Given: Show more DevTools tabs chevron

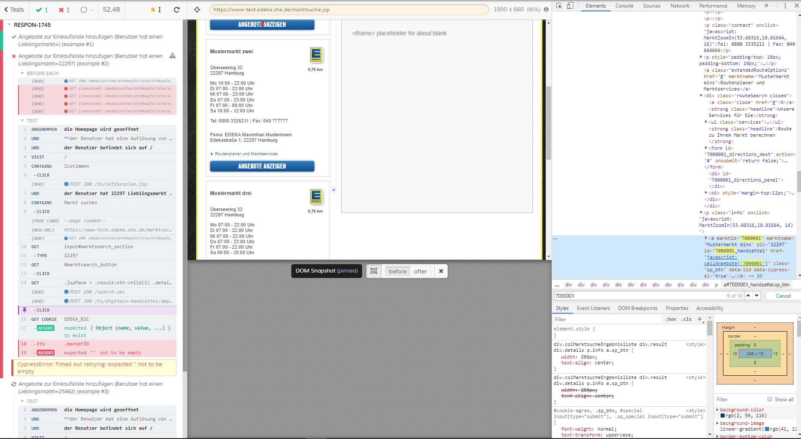Looking at the screenshot, I should [767, 6].
